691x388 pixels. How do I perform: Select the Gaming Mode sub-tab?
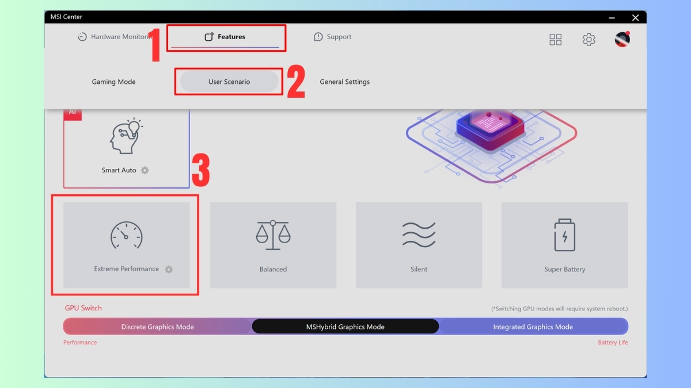(x=113, y=82)
